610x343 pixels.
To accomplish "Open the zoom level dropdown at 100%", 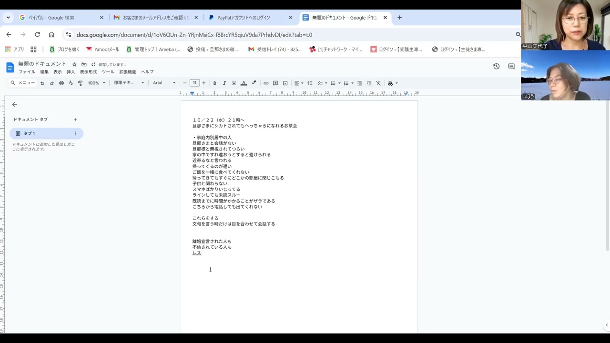I will (x=96, y=83).
